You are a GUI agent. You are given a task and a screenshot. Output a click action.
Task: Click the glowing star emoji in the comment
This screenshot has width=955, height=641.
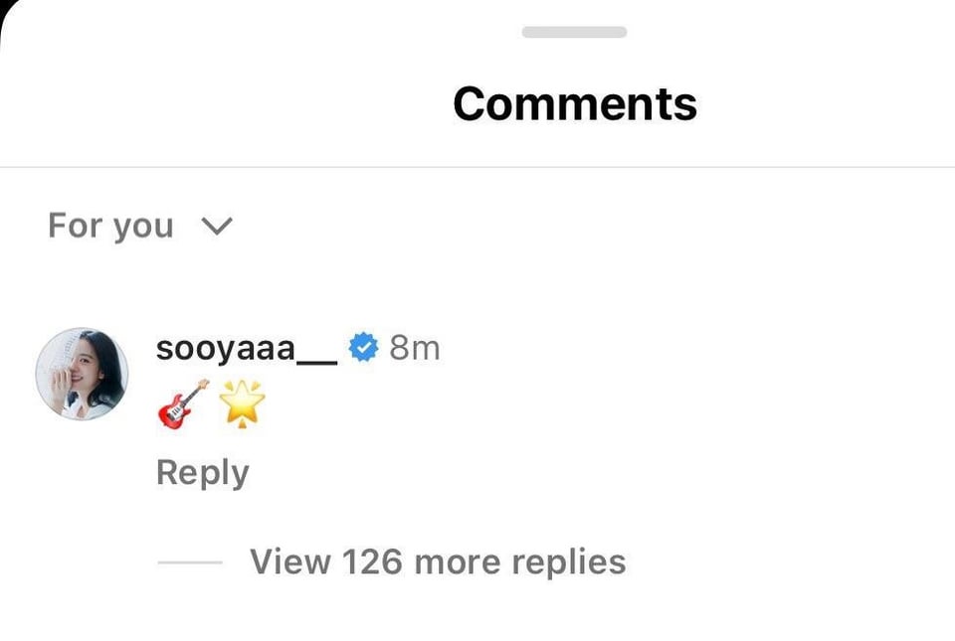click(x=244, y=403)
